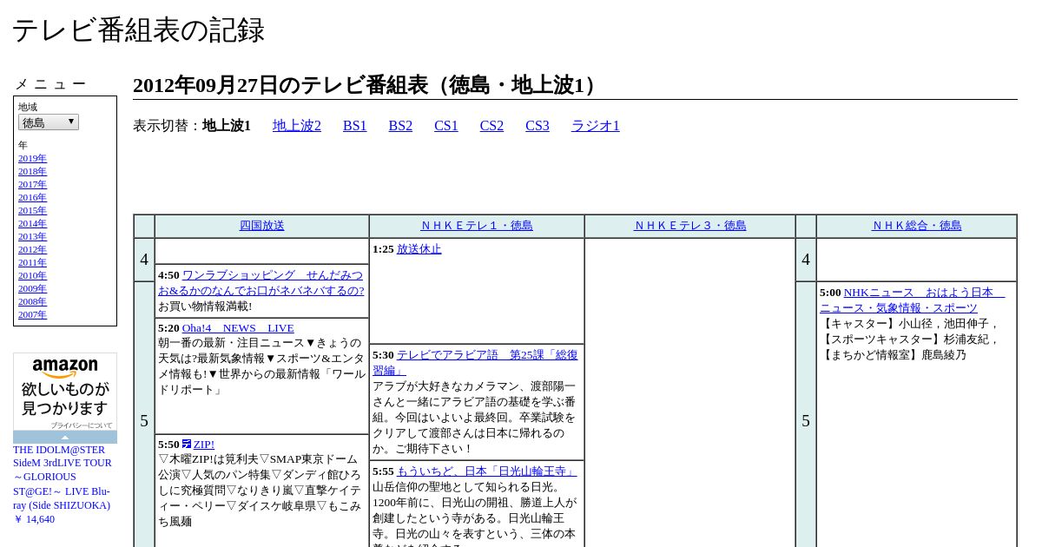Viewport: 1042px width, 547px height.
Task: Click the お買い物情報満載! description text
Action: (205, 306)
